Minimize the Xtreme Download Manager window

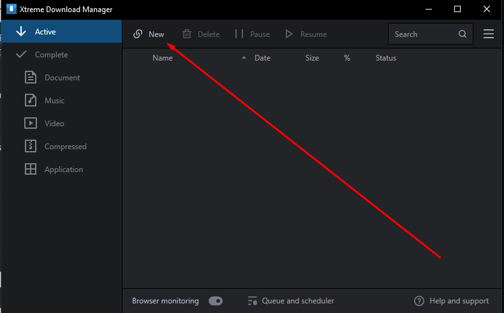429,10
